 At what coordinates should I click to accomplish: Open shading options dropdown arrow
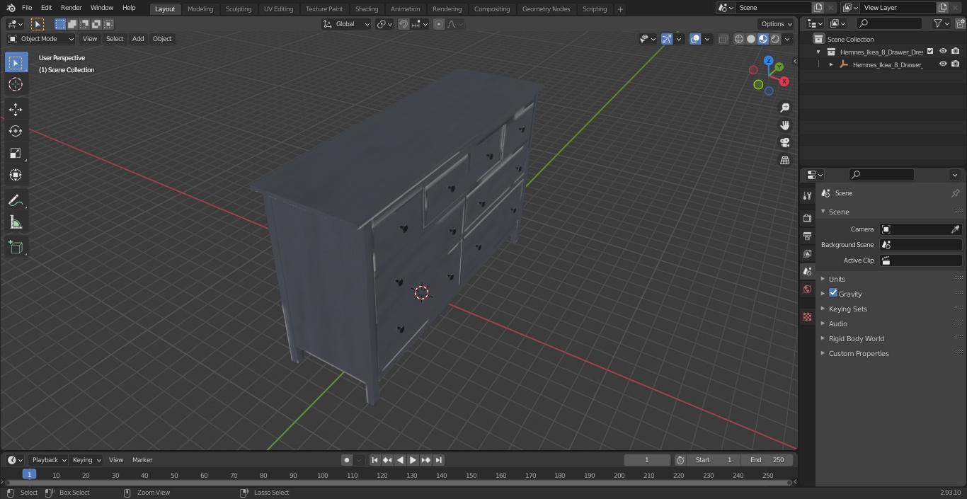[787, 39]
